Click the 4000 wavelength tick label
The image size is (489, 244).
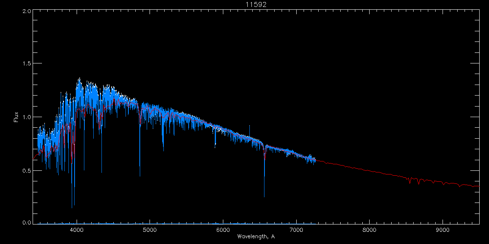point(77,230)
